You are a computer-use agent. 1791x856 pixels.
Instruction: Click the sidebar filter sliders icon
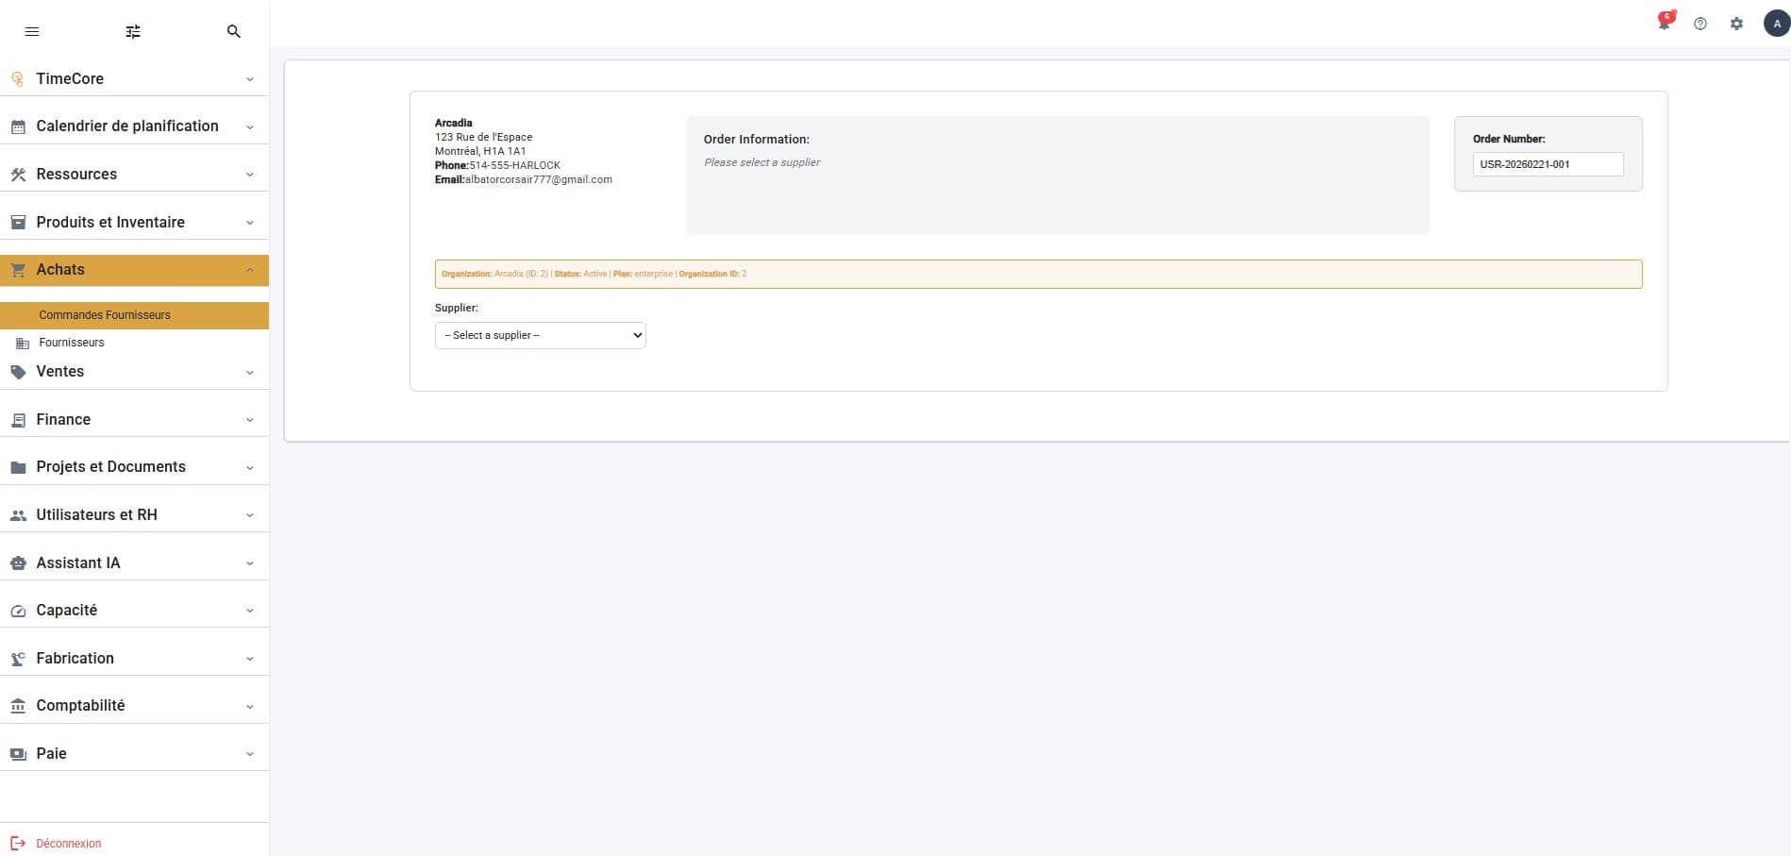coord(133,31)
